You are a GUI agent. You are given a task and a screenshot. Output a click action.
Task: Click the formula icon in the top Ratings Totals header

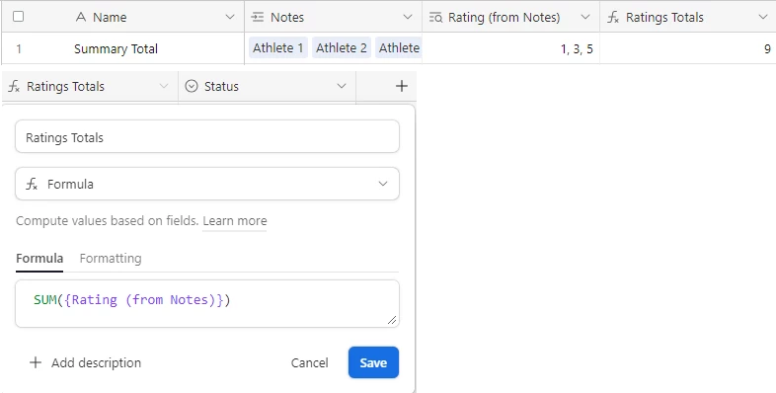pyautogui.click(x=613, y=18)
